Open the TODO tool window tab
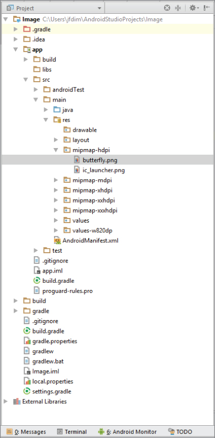 click(180, 431)
